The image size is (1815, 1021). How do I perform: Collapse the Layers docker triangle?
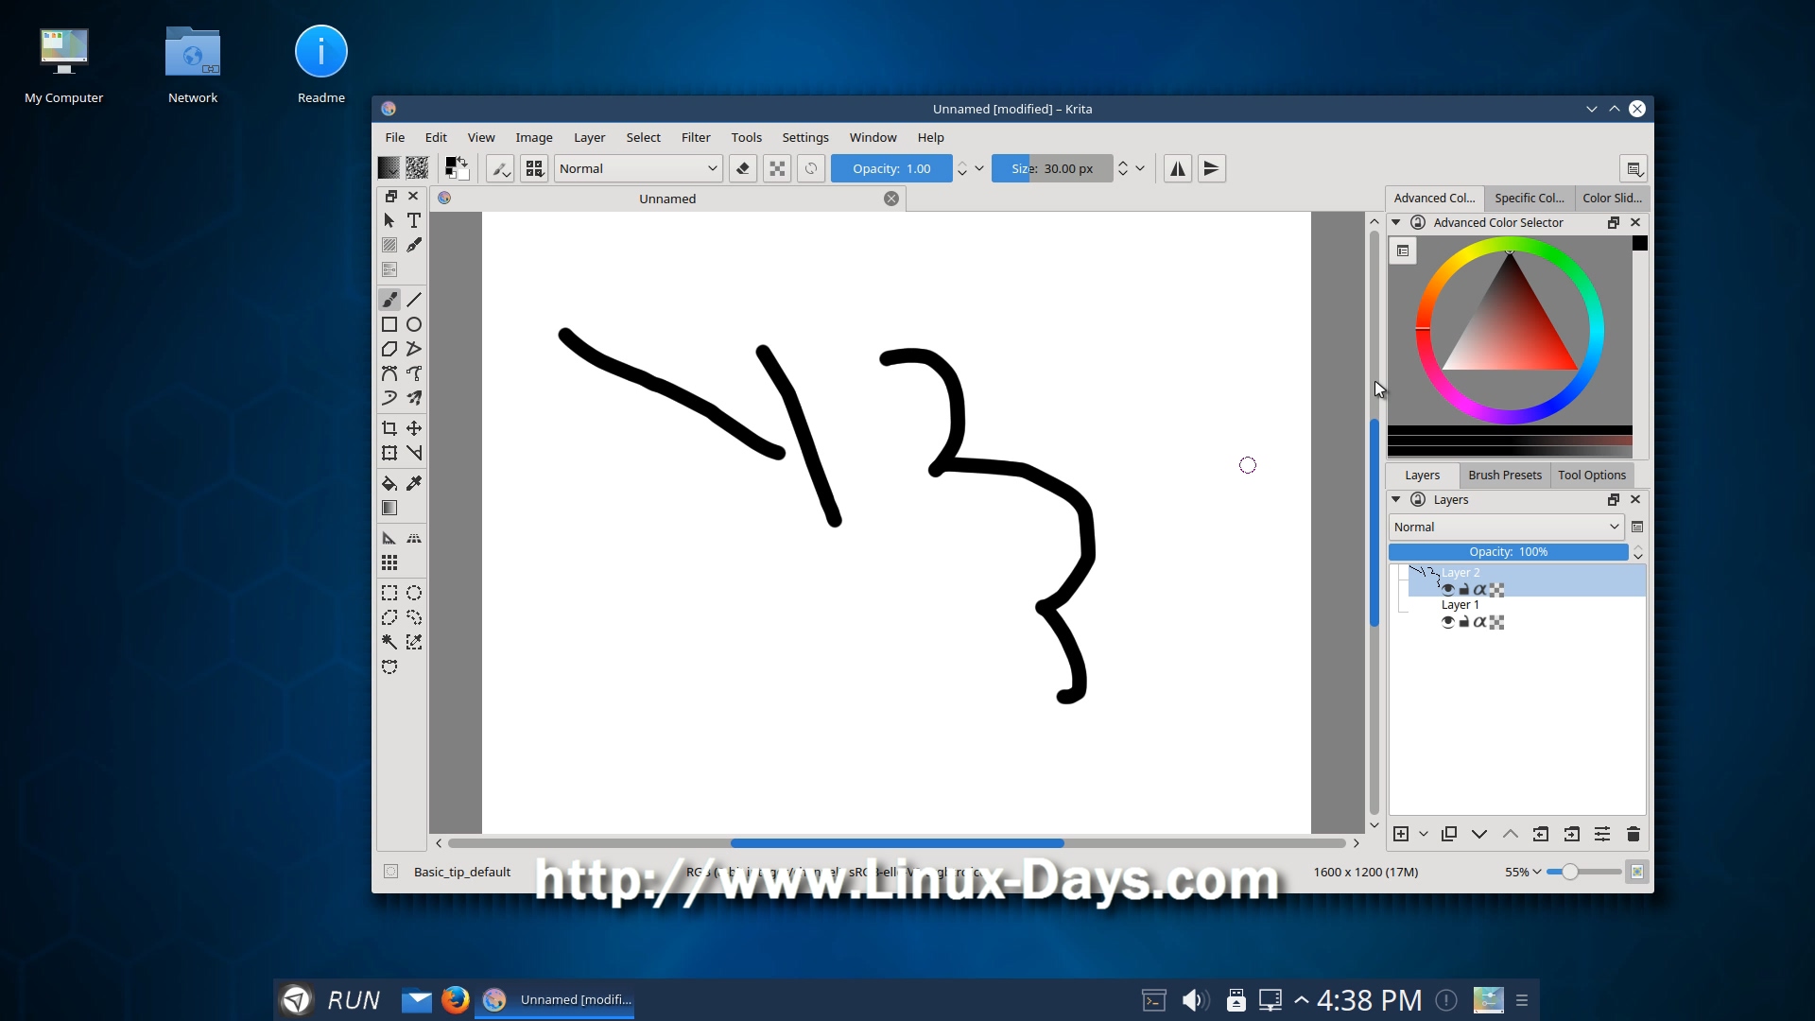click(1396, 499)
